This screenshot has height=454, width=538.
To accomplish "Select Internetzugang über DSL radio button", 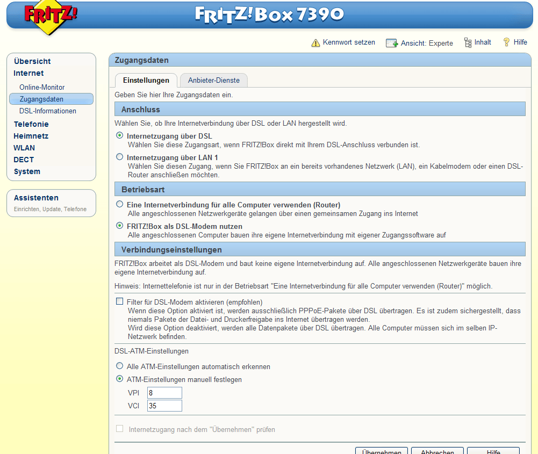I will pyautogui.click(x=119, y=135).
